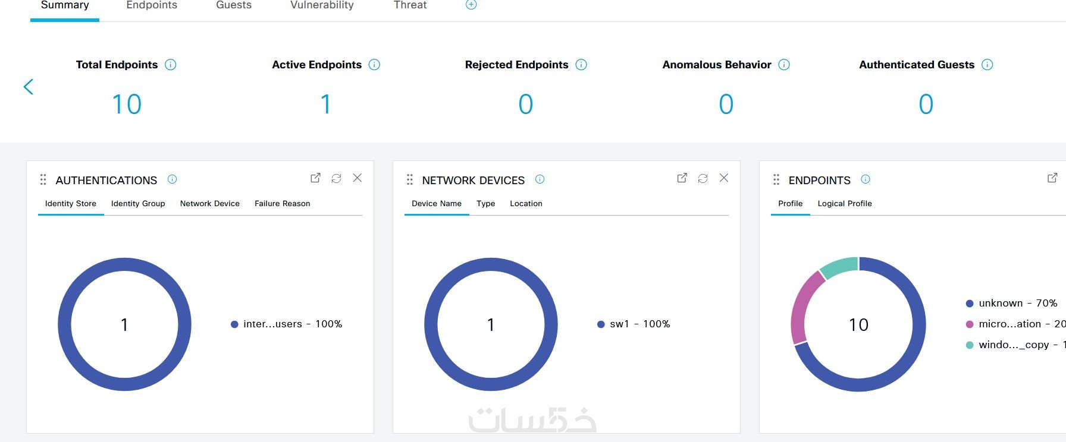Click the Total Endpoints count 10
Viewport: 1066px width, 442px height.
click(127, 105)
